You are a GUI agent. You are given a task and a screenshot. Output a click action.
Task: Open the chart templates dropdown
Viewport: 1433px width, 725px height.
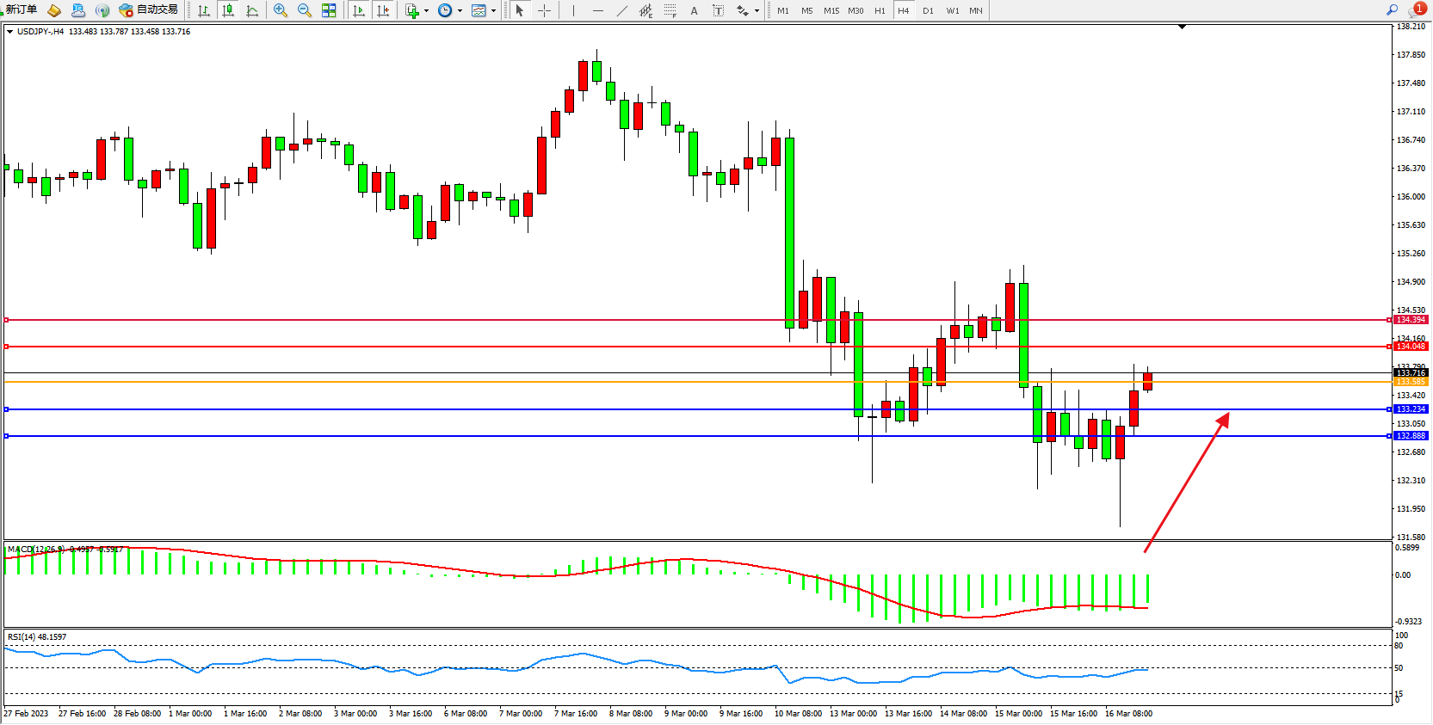(493, 11)
